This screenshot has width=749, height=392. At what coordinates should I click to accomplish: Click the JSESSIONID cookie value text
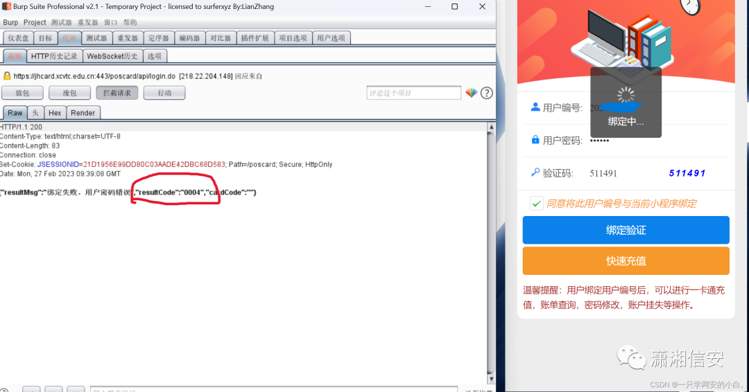(x=154, y=165)
